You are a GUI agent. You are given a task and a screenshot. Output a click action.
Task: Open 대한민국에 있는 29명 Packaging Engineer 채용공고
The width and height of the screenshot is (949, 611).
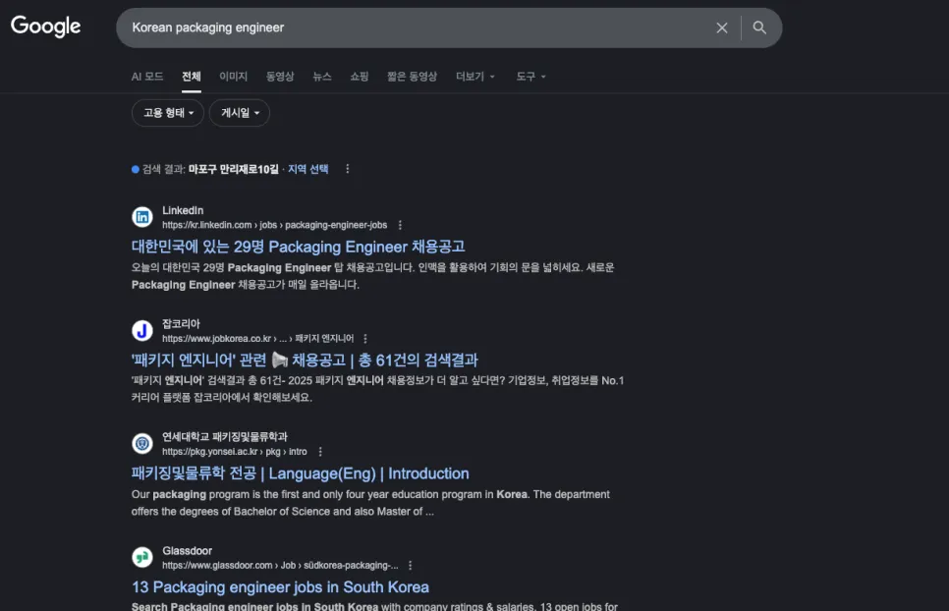pyautogui.click(x=299, y=247)
